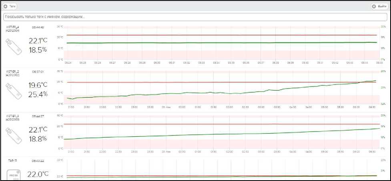Click USB sensor icon beside 18.8% reading
The width and height of the screenshot is (391, 181).
click(13, 136)
